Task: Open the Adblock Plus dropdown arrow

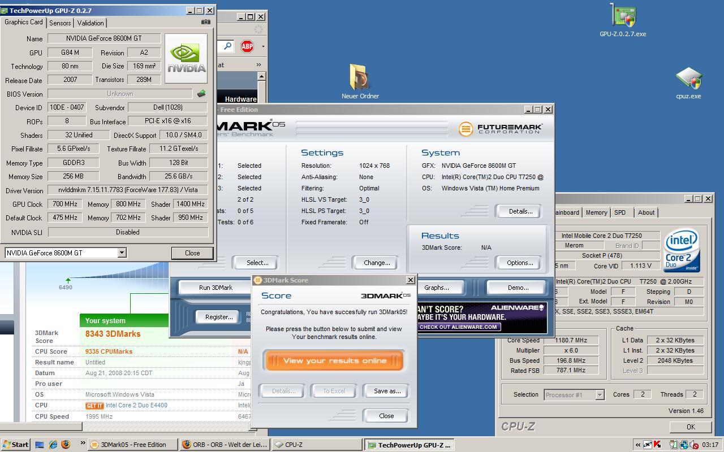Action: coord(262,46)
